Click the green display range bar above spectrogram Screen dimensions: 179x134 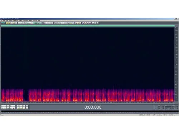(88, 26)
